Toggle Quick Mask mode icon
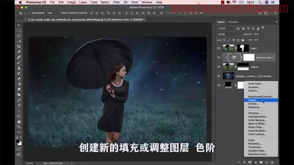 tap(19, 149)
